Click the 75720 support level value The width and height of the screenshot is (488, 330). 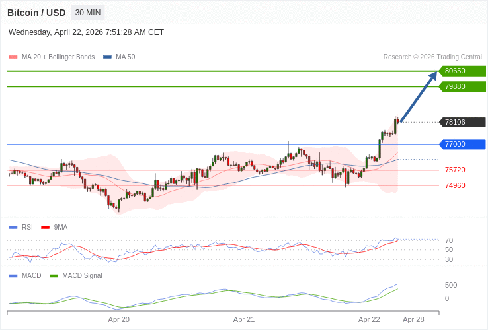tap(455, 170)
